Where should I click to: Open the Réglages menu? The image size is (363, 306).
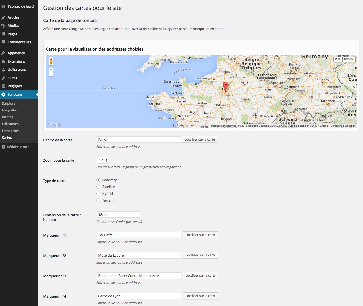[x=15, y=86]
